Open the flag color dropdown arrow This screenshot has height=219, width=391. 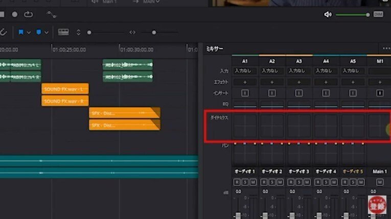(29, 33)
